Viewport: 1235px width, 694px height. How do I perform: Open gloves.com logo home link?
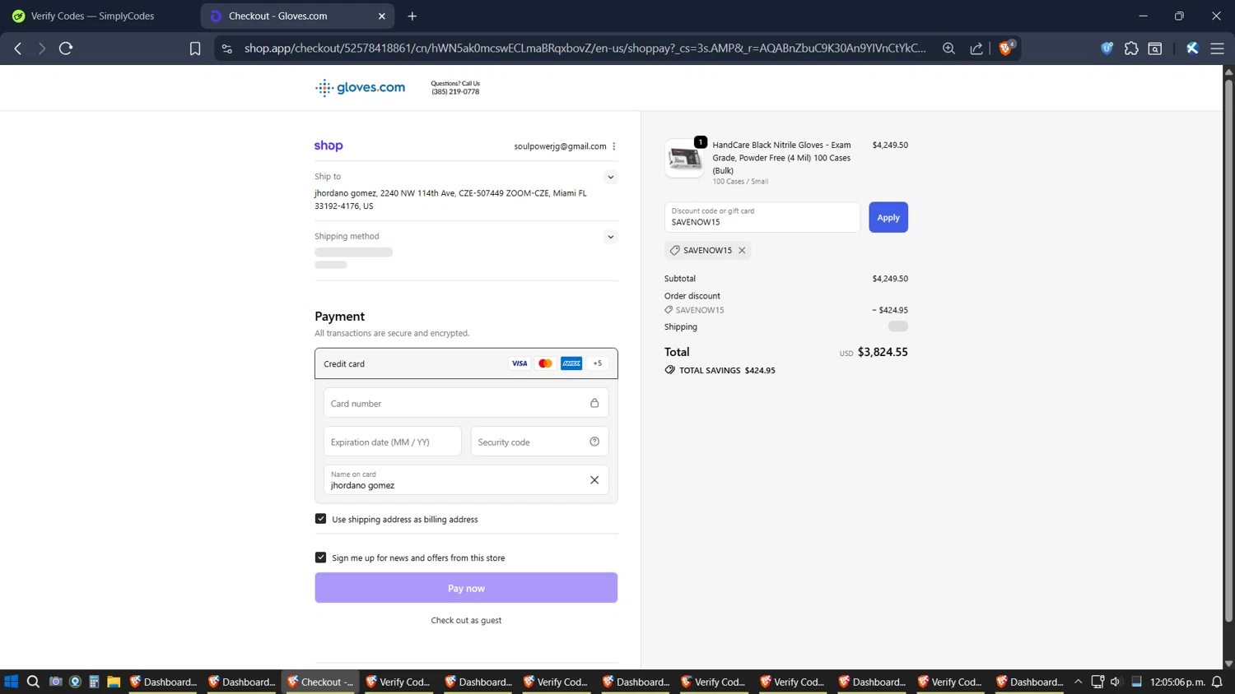pos(360,87)
